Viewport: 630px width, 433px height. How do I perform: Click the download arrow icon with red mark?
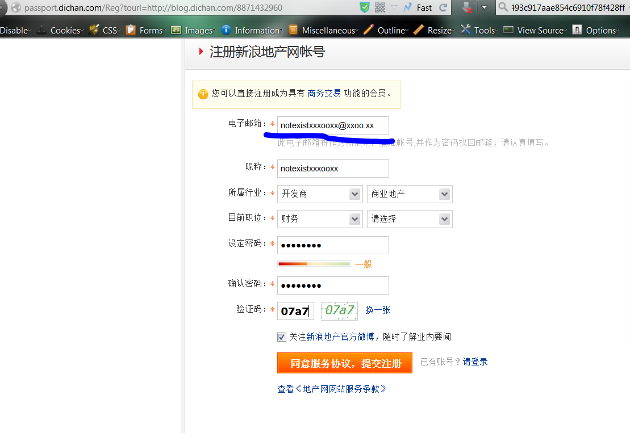tap(466, 7)
